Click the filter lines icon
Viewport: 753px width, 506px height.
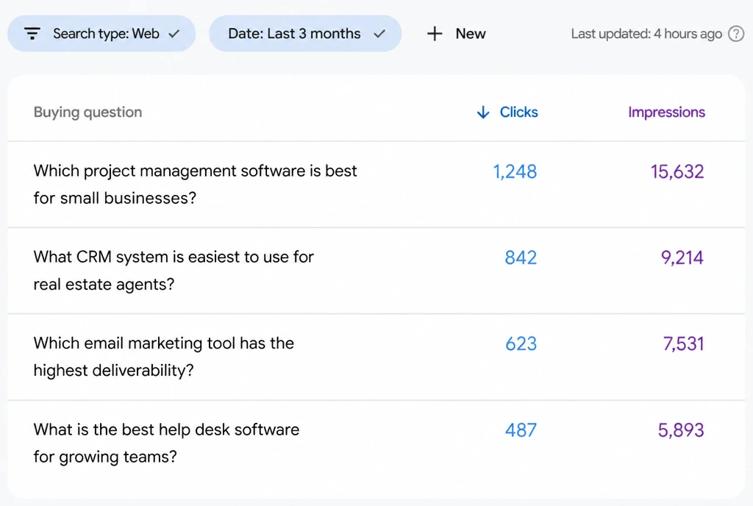[32, 34]
